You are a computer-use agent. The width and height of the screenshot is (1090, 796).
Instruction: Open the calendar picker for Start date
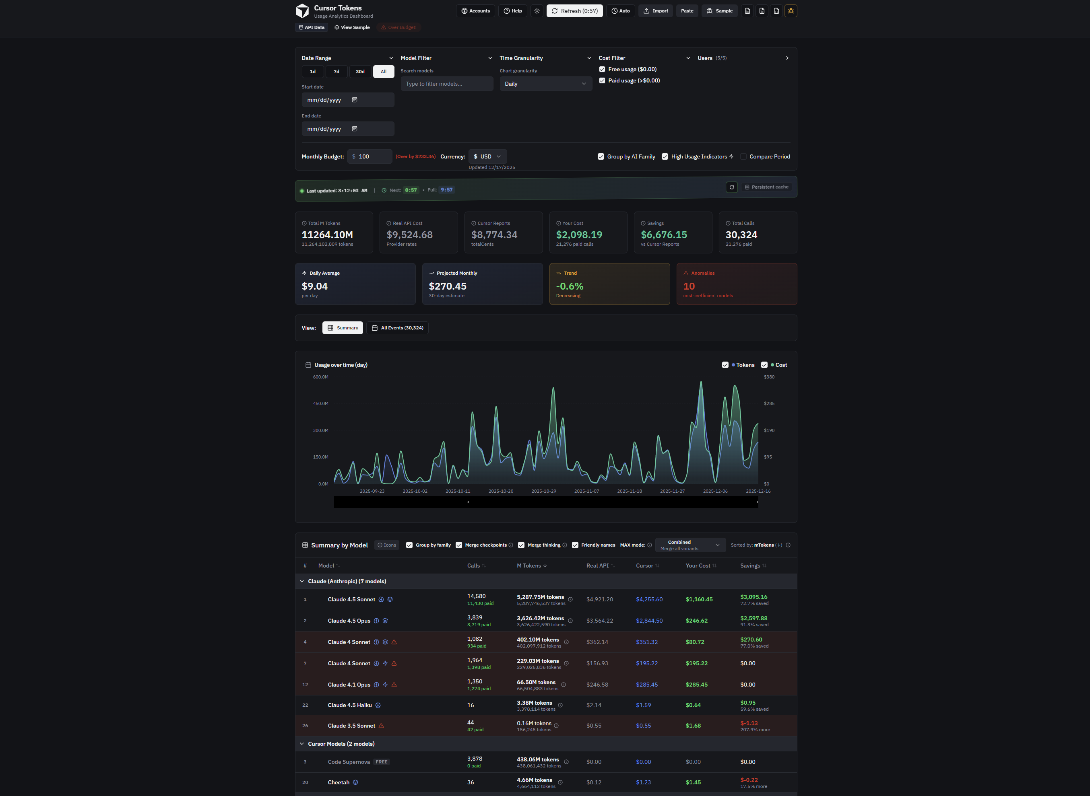355,100
